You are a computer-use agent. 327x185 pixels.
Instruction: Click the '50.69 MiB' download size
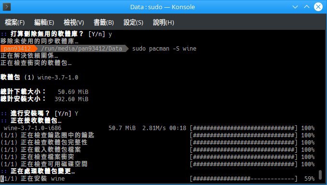point(73,92)
